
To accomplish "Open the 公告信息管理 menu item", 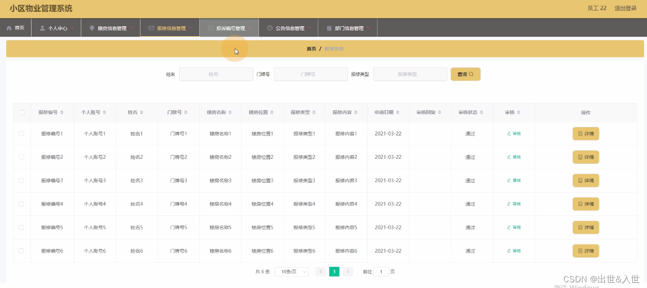I will pyautogui.click(x=289, y=28).
